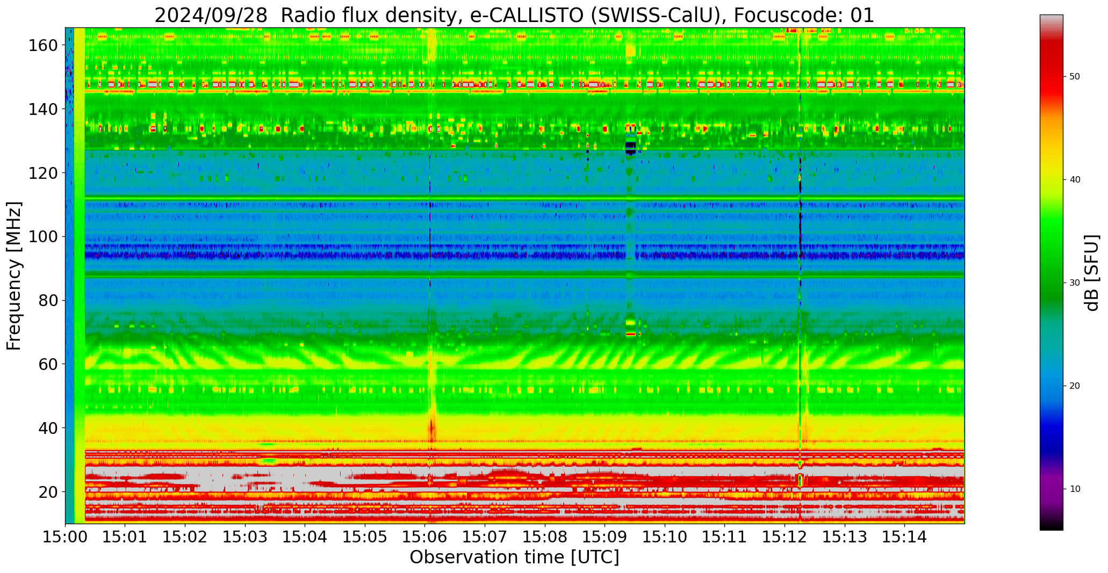The width and height of the screenshot is (1108, 573).
Task: Click the 15:03 time tick label
Action: click(246, 536)
